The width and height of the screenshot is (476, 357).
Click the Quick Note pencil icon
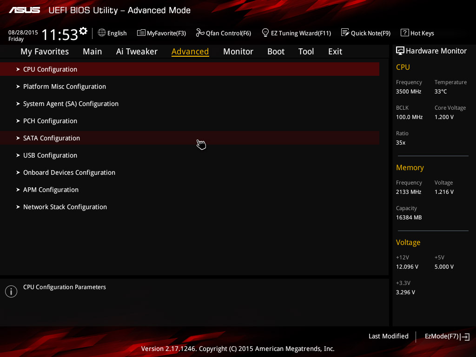345,33
